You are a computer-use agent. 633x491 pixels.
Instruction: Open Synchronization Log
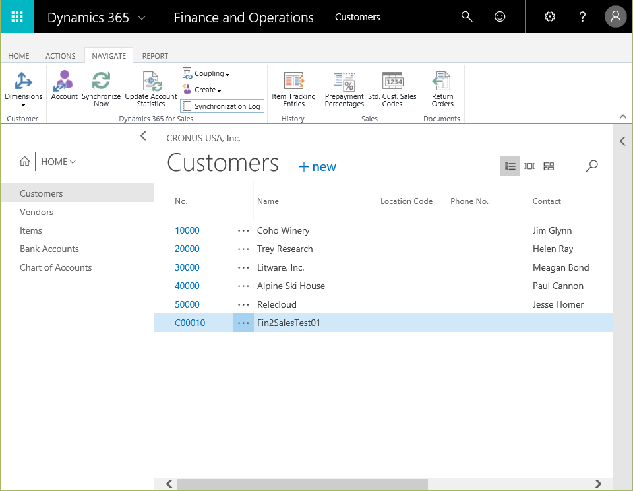(x=222, y=106)
